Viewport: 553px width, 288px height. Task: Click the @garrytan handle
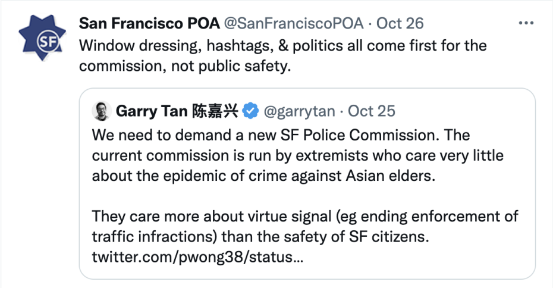click(x=299, y=111)
